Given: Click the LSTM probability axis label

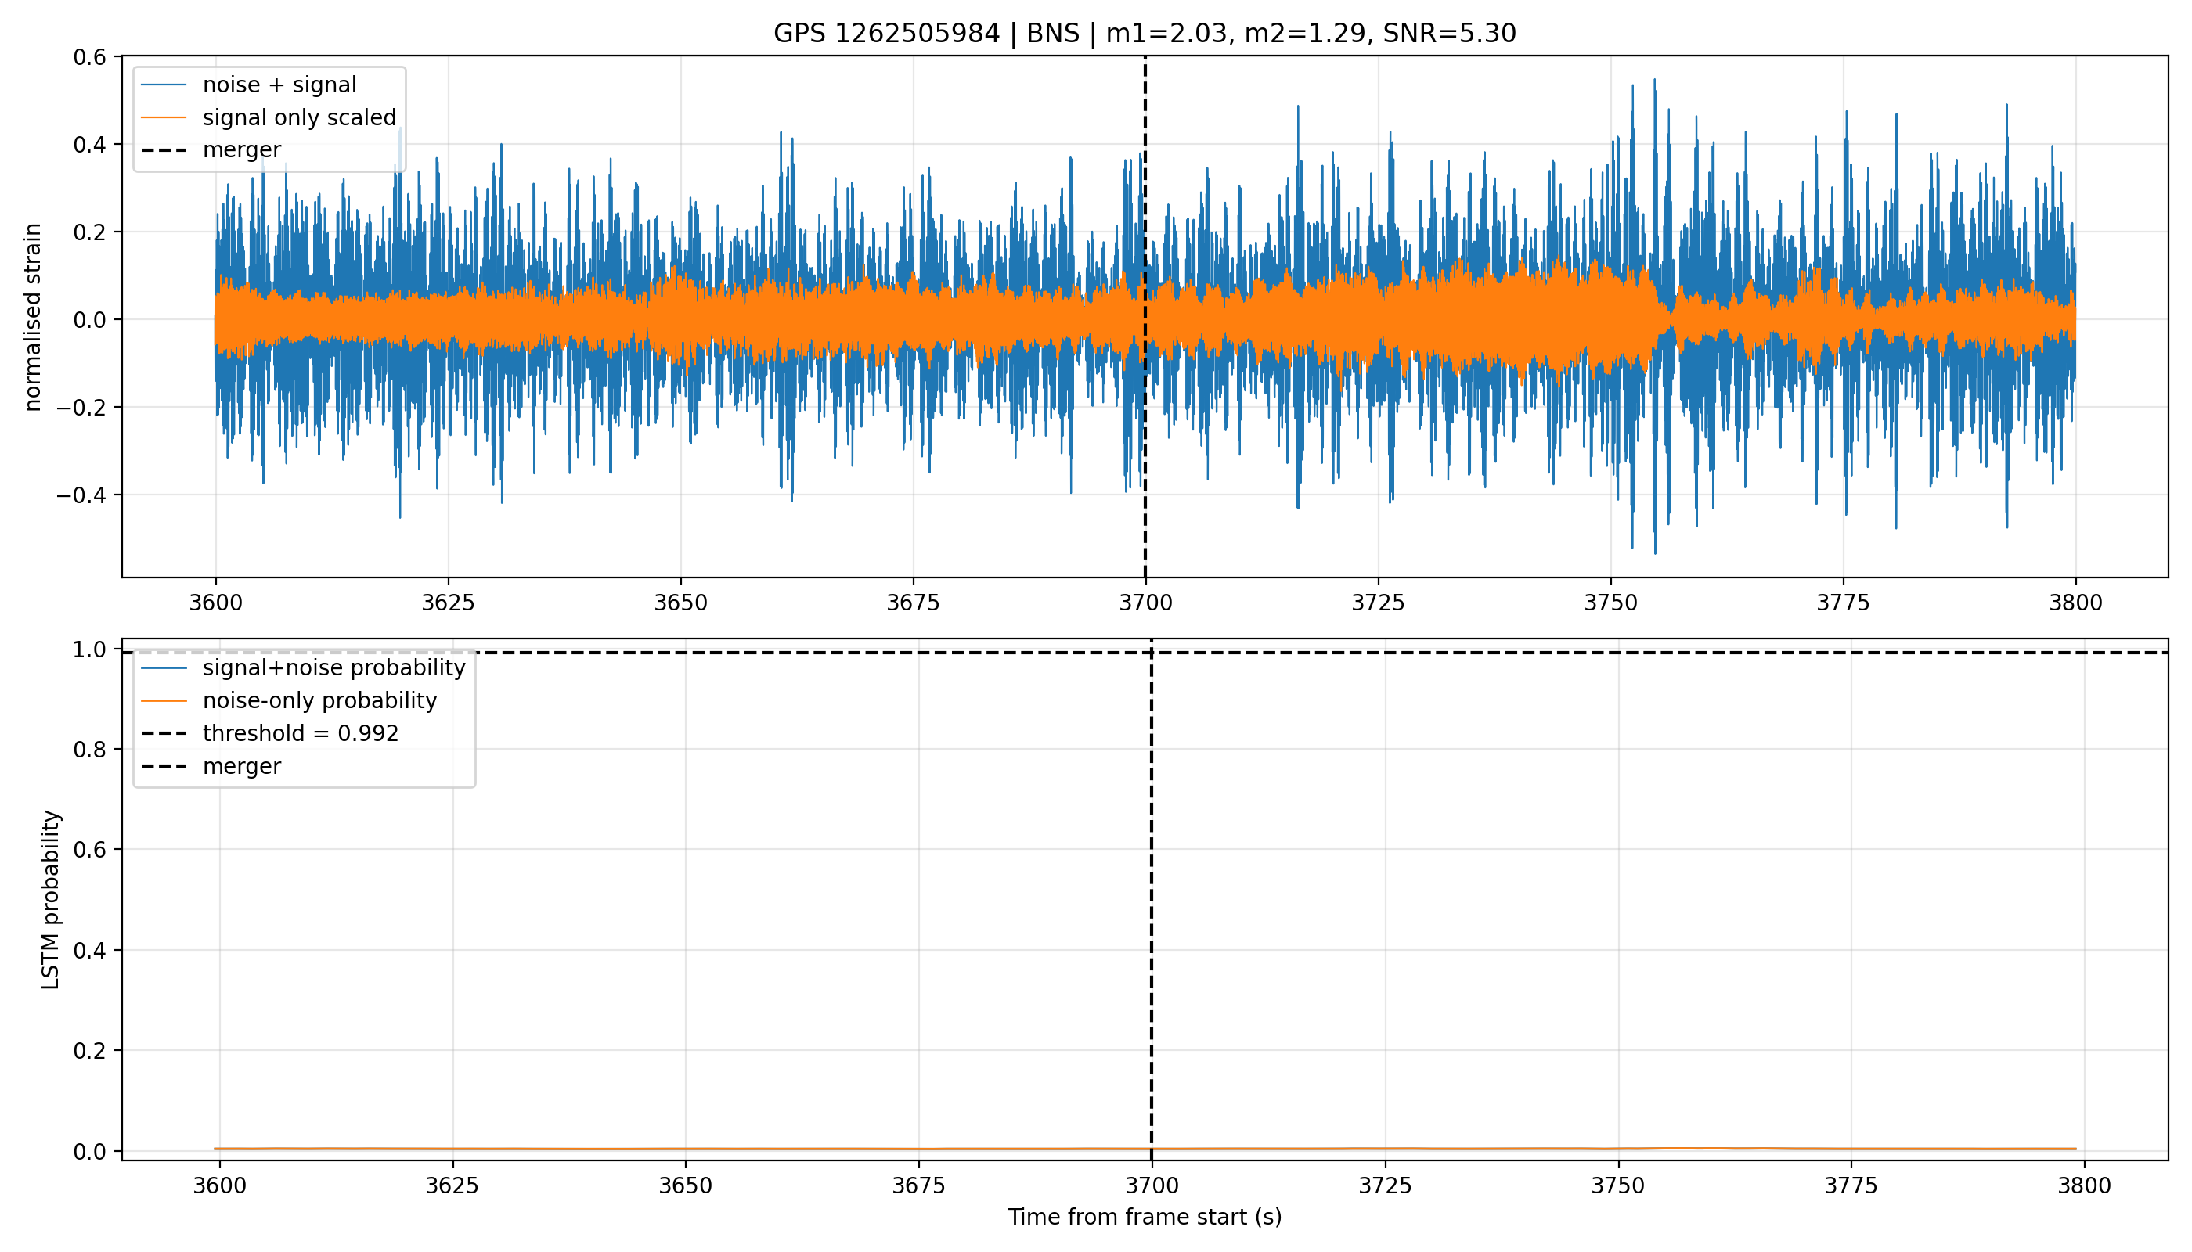Looking at the screenshot, I should 52,899.
